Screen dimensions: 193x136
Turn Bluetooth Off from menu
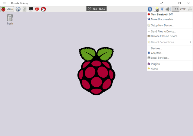pyautogui.click(x=162, y=14)
